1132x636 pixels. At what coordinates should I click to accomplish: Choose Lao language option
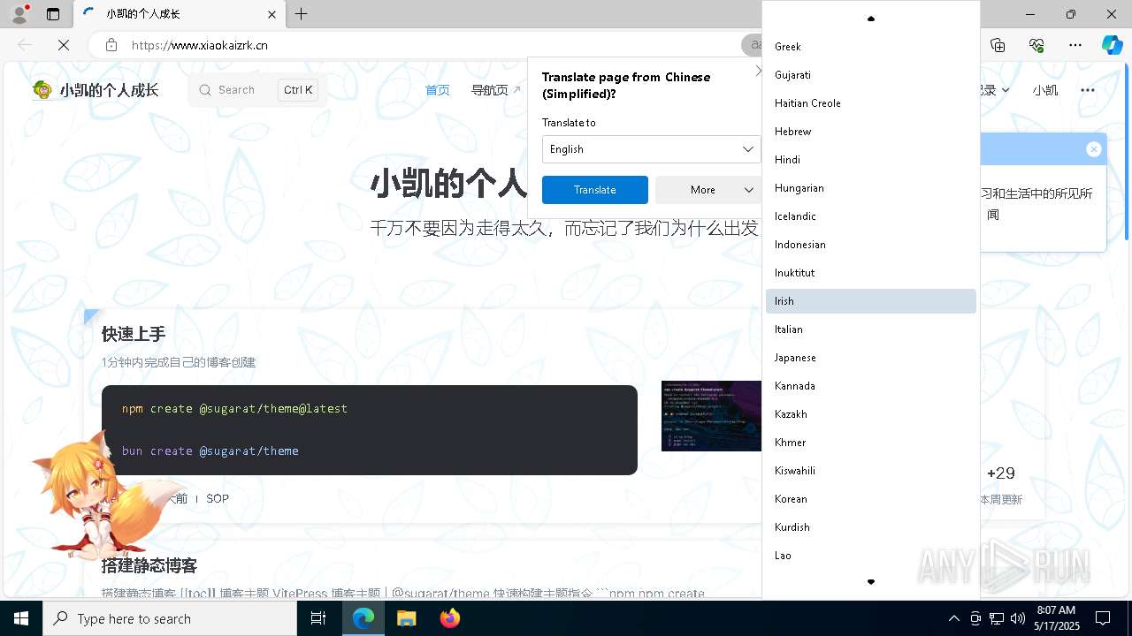point(871,556)
